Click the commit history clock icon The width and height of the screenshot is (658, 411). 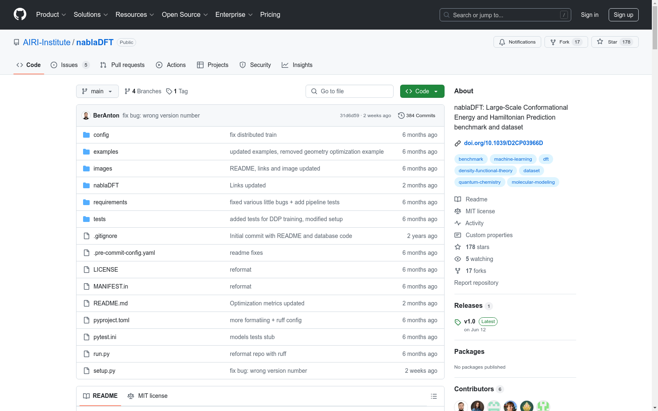click(x=401, y=115)
